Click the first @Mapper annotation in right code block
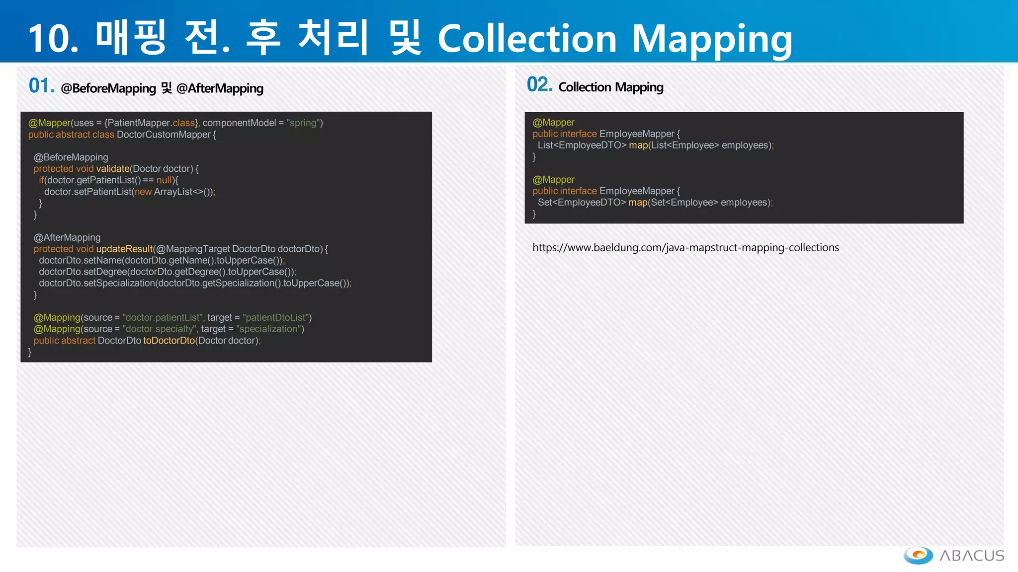Screen dimensions: 1018x572 (x=553, y=123)
